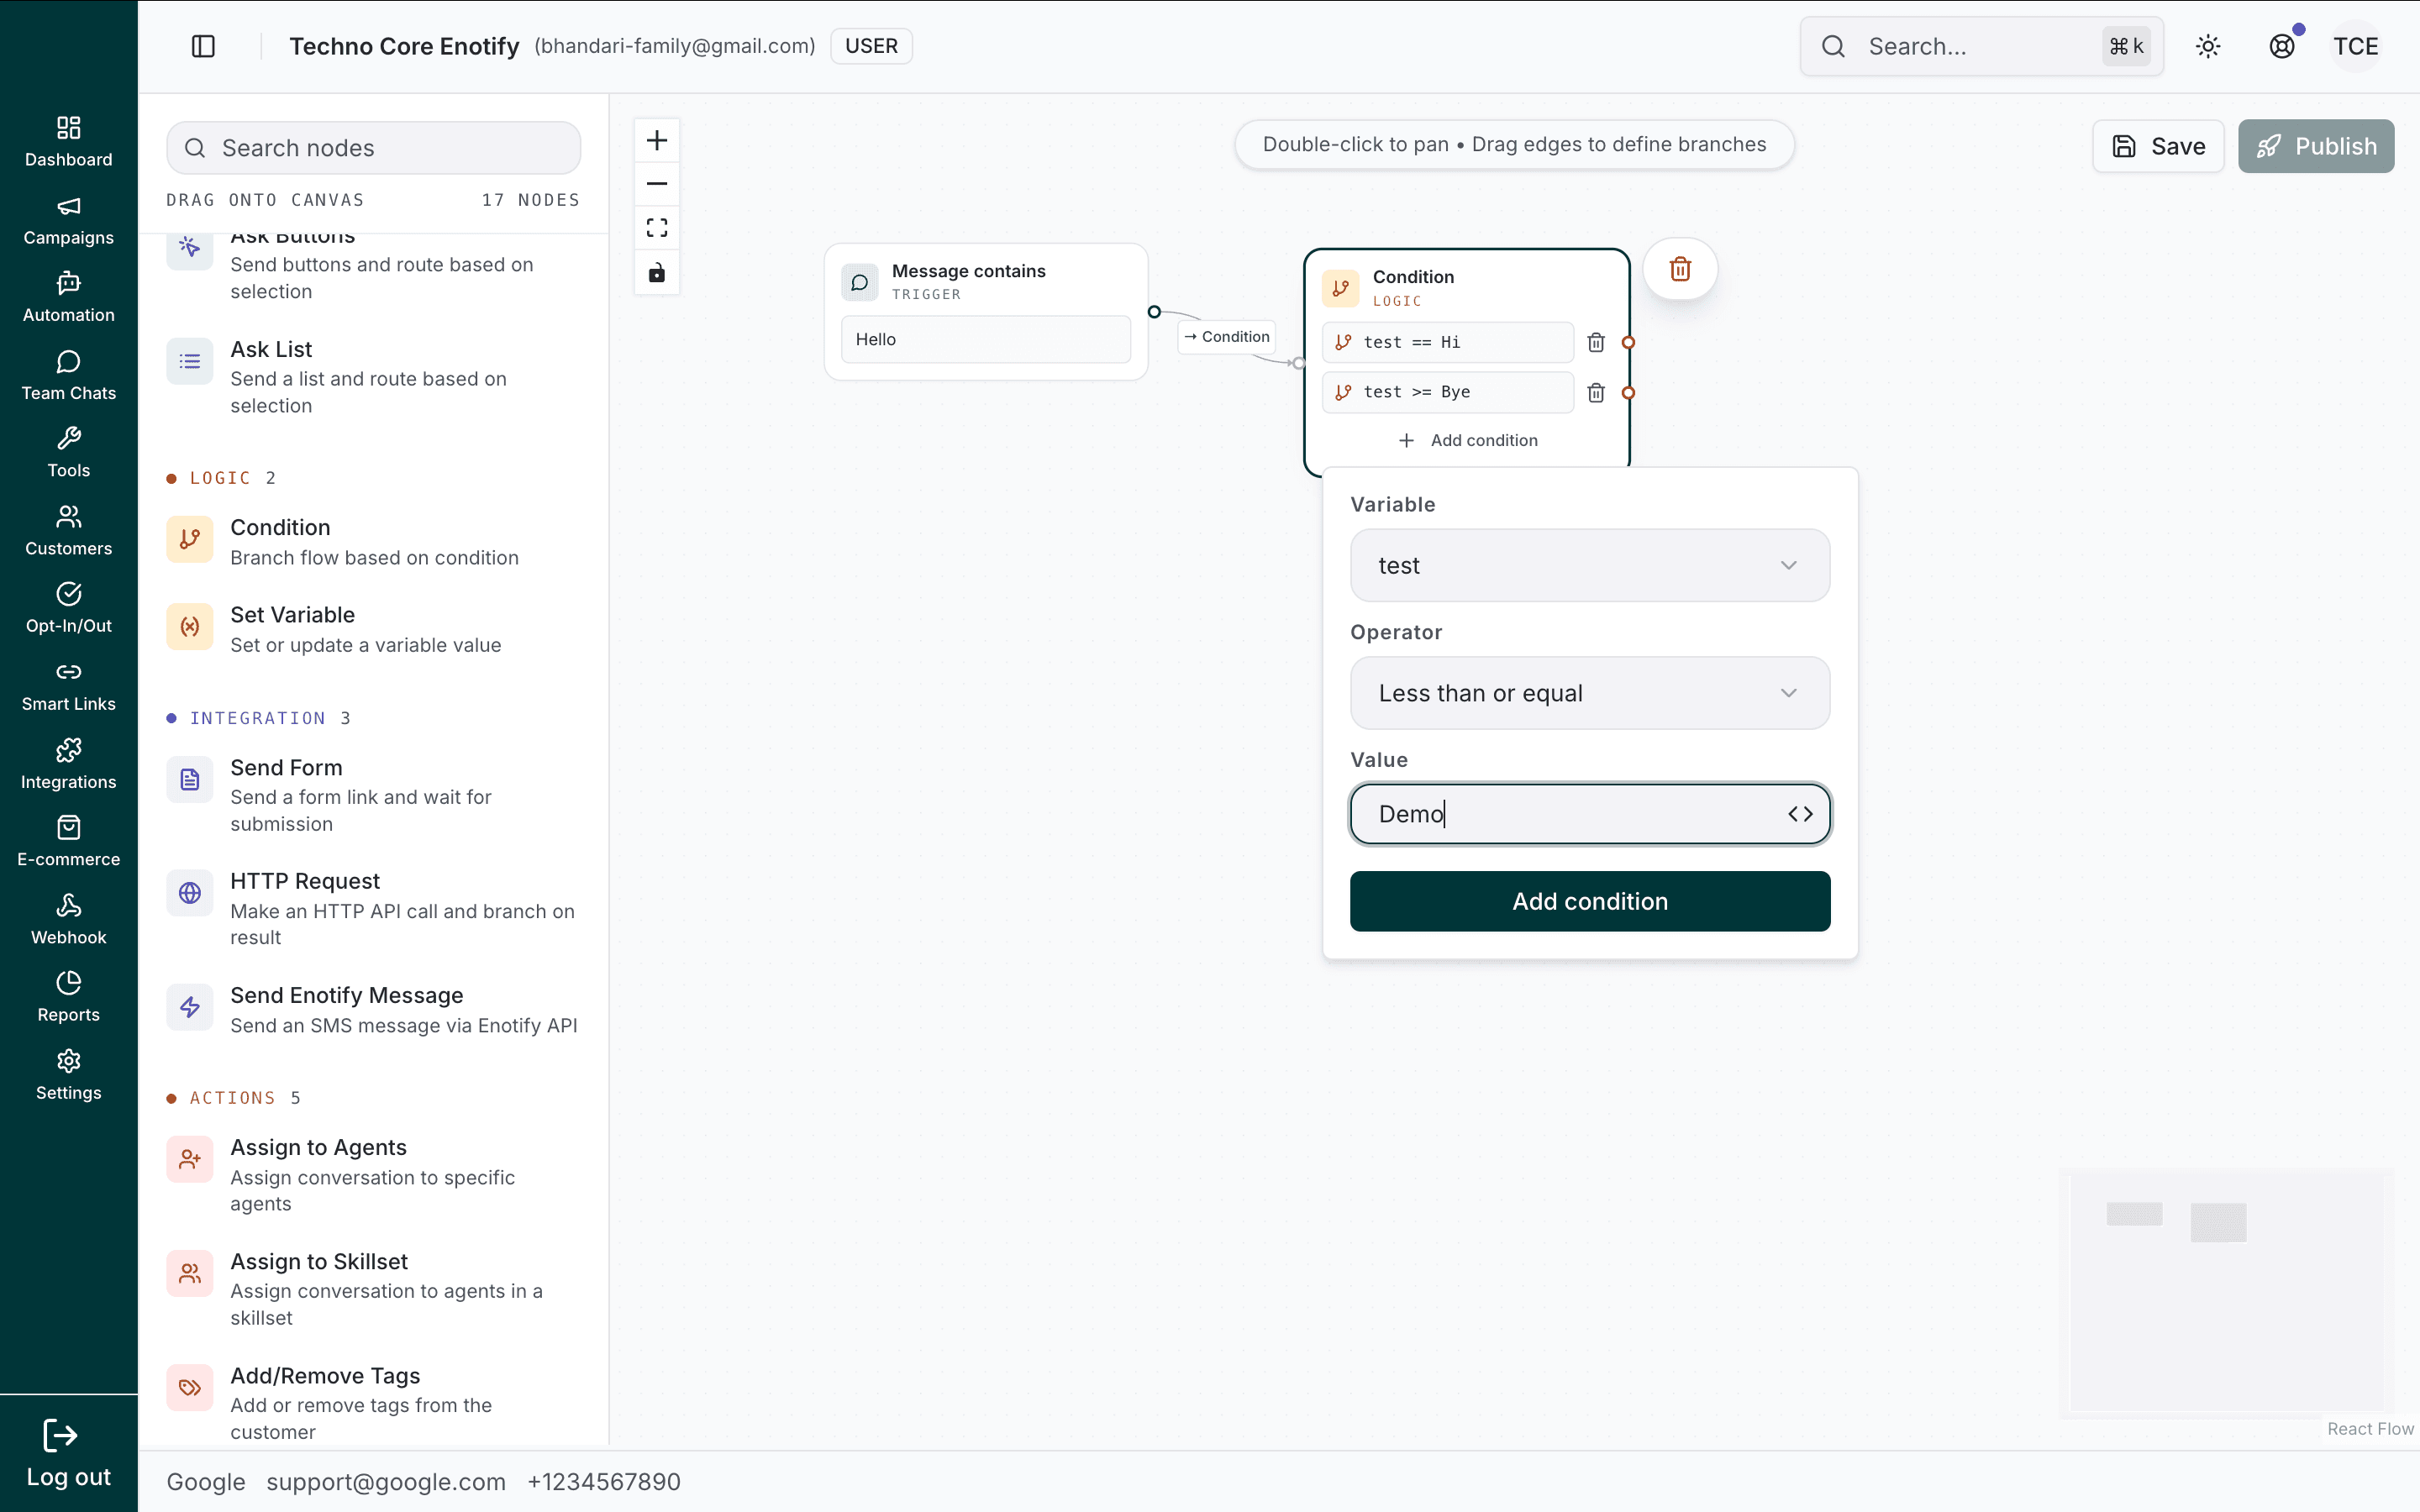Go to Campaigns section

(x=69, y=220)
